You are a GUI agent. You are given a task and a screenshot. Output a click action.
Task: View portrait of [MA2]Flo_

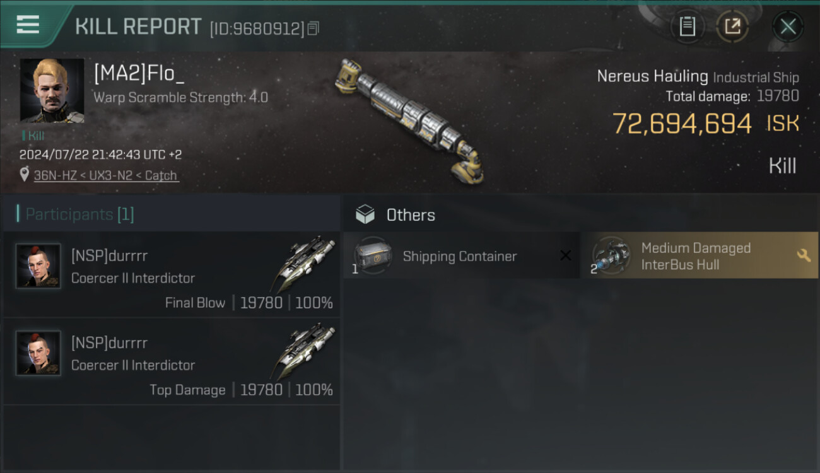click(52, 91)
